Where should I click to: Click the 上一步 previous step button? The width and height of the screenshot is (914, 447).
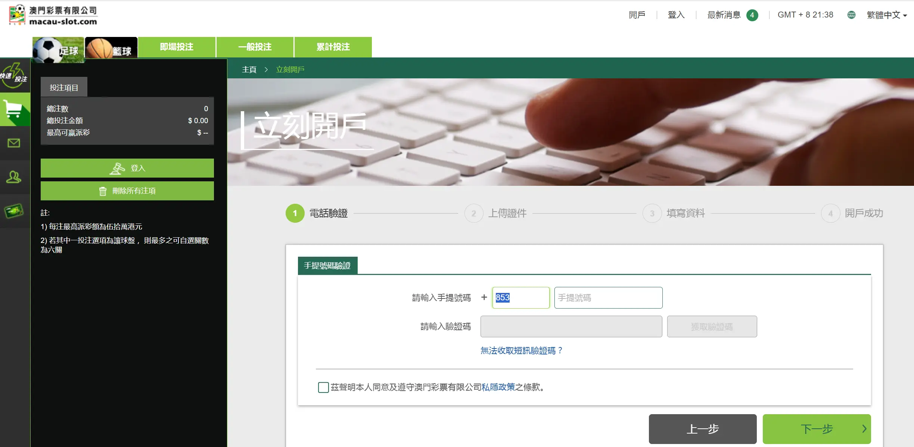pyautogui.click(x=703, y=429)
